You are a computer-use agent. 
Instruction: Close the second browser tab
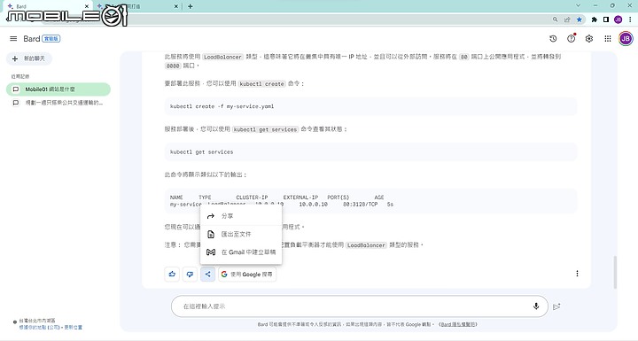[x=176, y=6]
